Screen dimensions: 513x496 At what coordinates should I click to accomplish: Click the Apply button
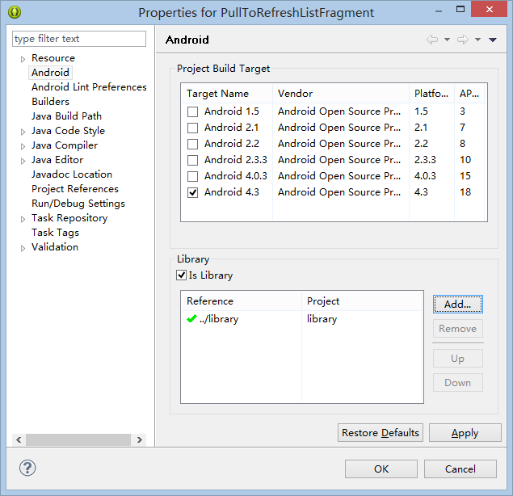pyautogui.click(x=465, y=433)
